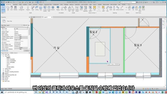Select the Model Line tool

73,9
